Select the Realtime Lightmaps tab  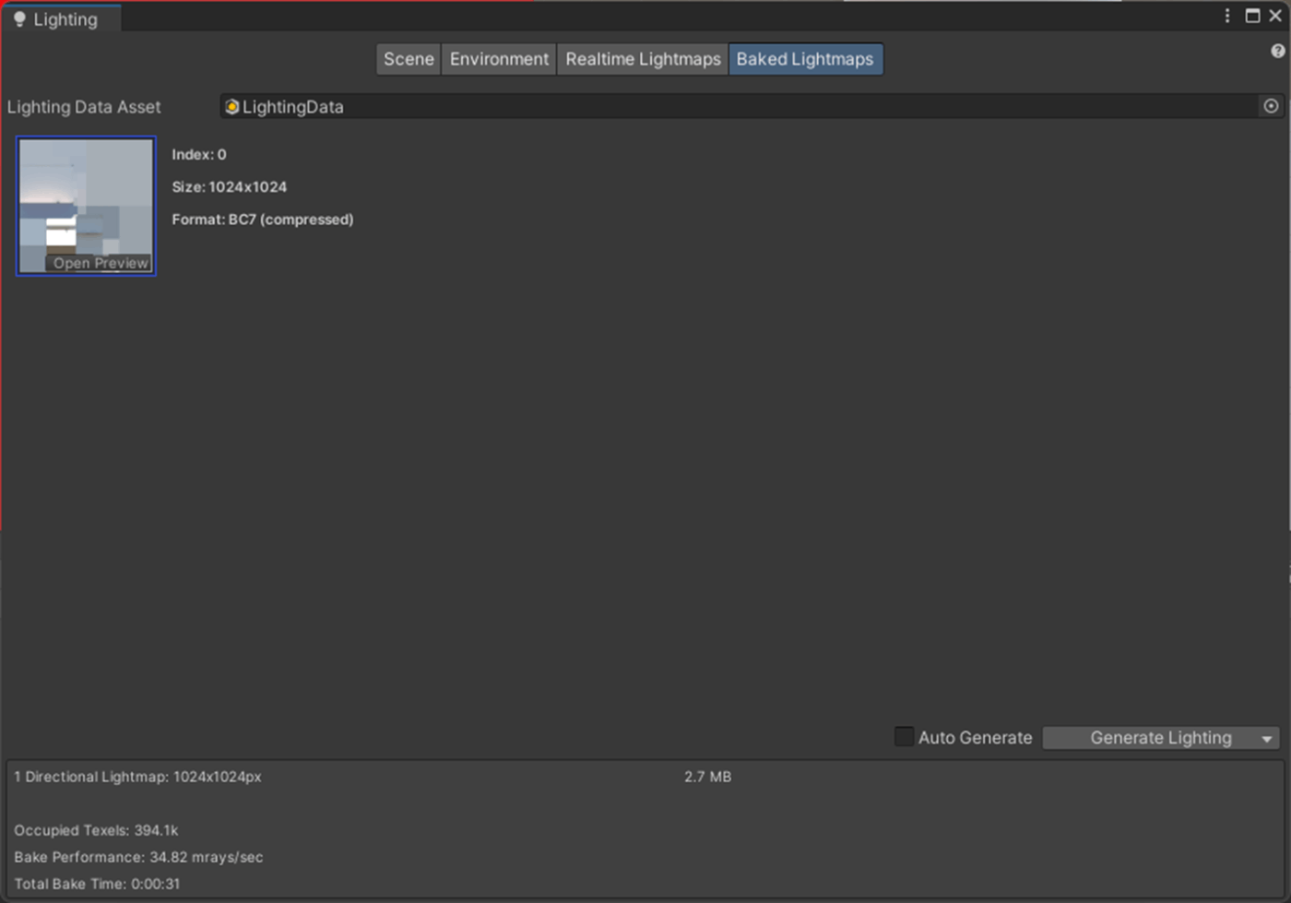tap(643, 59)
